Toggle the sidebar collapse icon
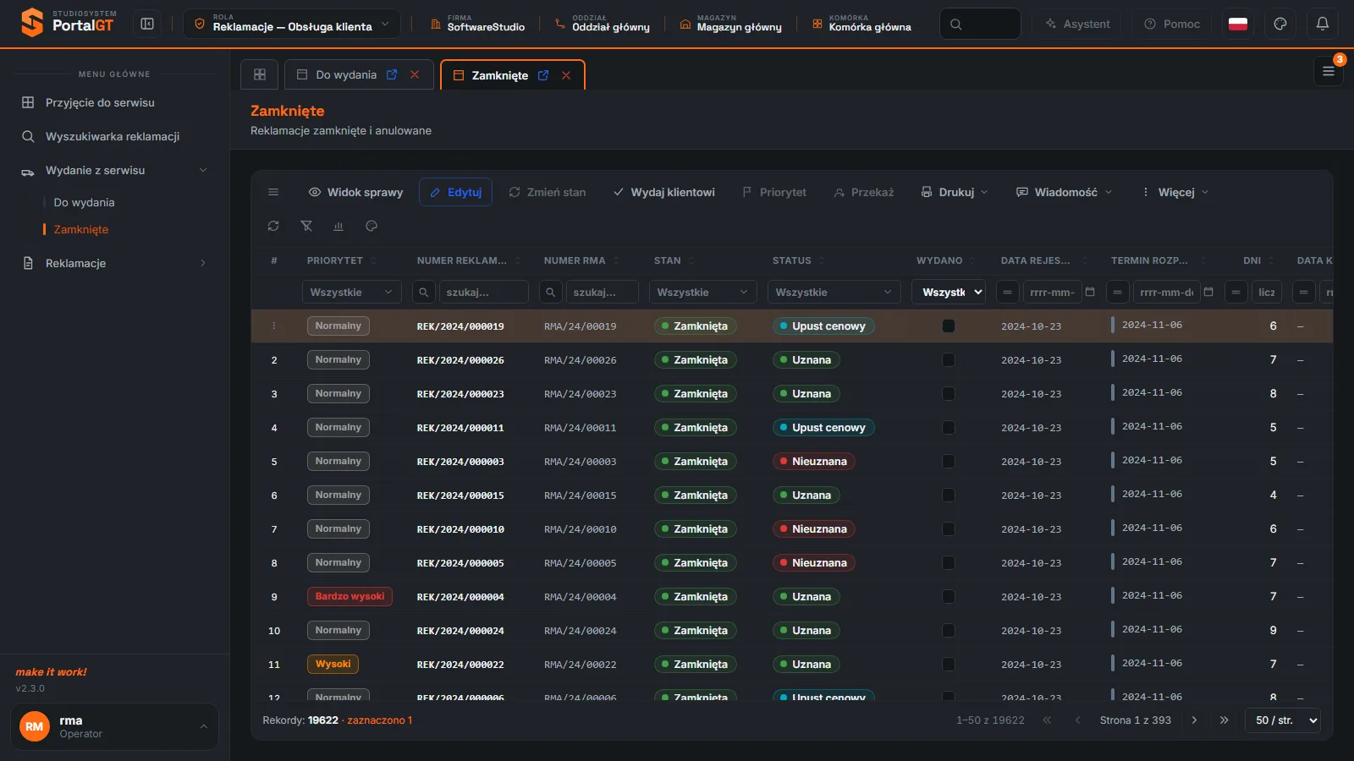The image size is (1354, 761). coord(147,24)
